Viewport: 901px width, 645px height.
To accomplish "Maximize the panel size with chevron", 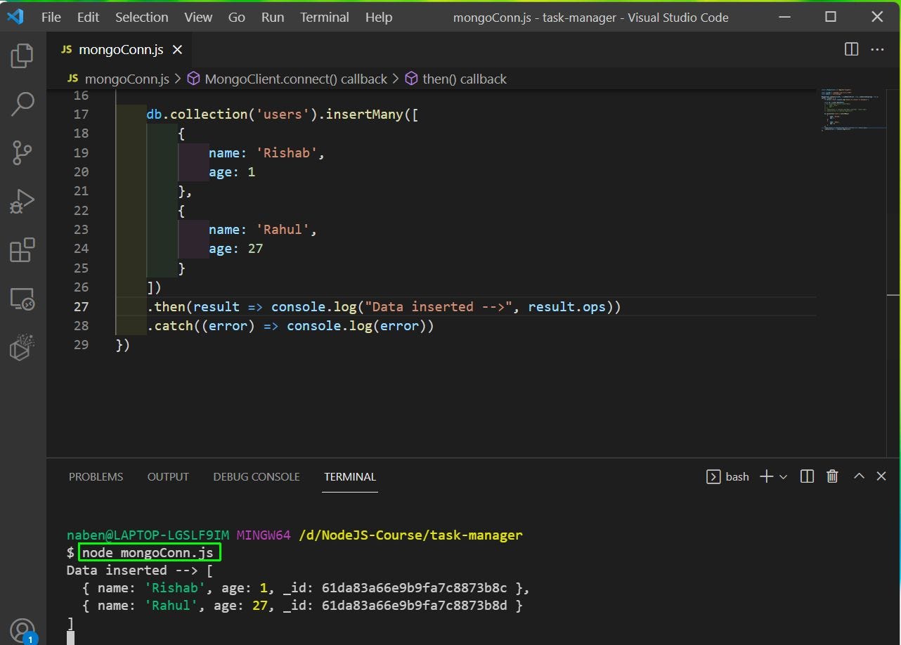I will click(x=859, y=476).
